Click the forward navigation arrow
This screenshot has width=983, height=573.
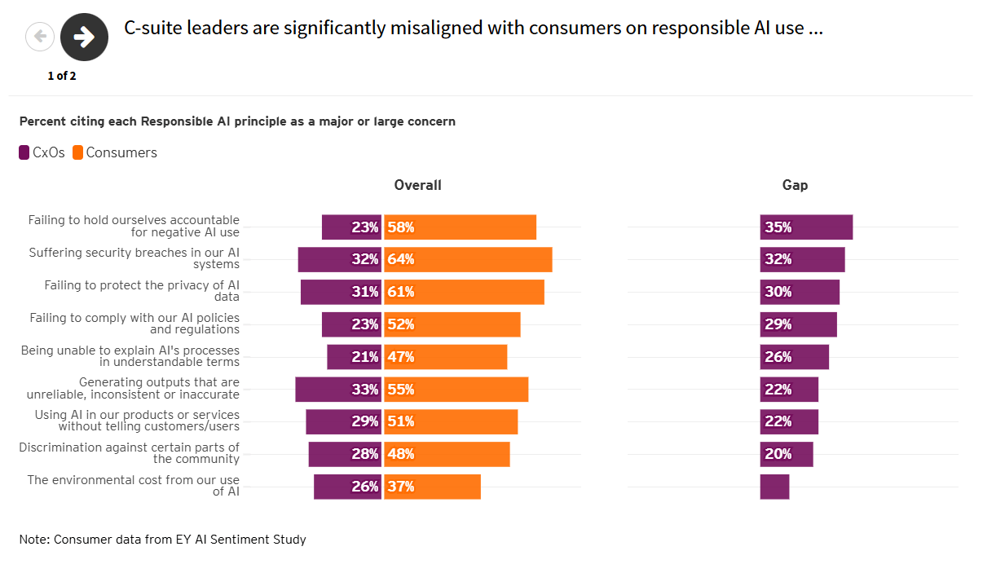click(84, 37)
